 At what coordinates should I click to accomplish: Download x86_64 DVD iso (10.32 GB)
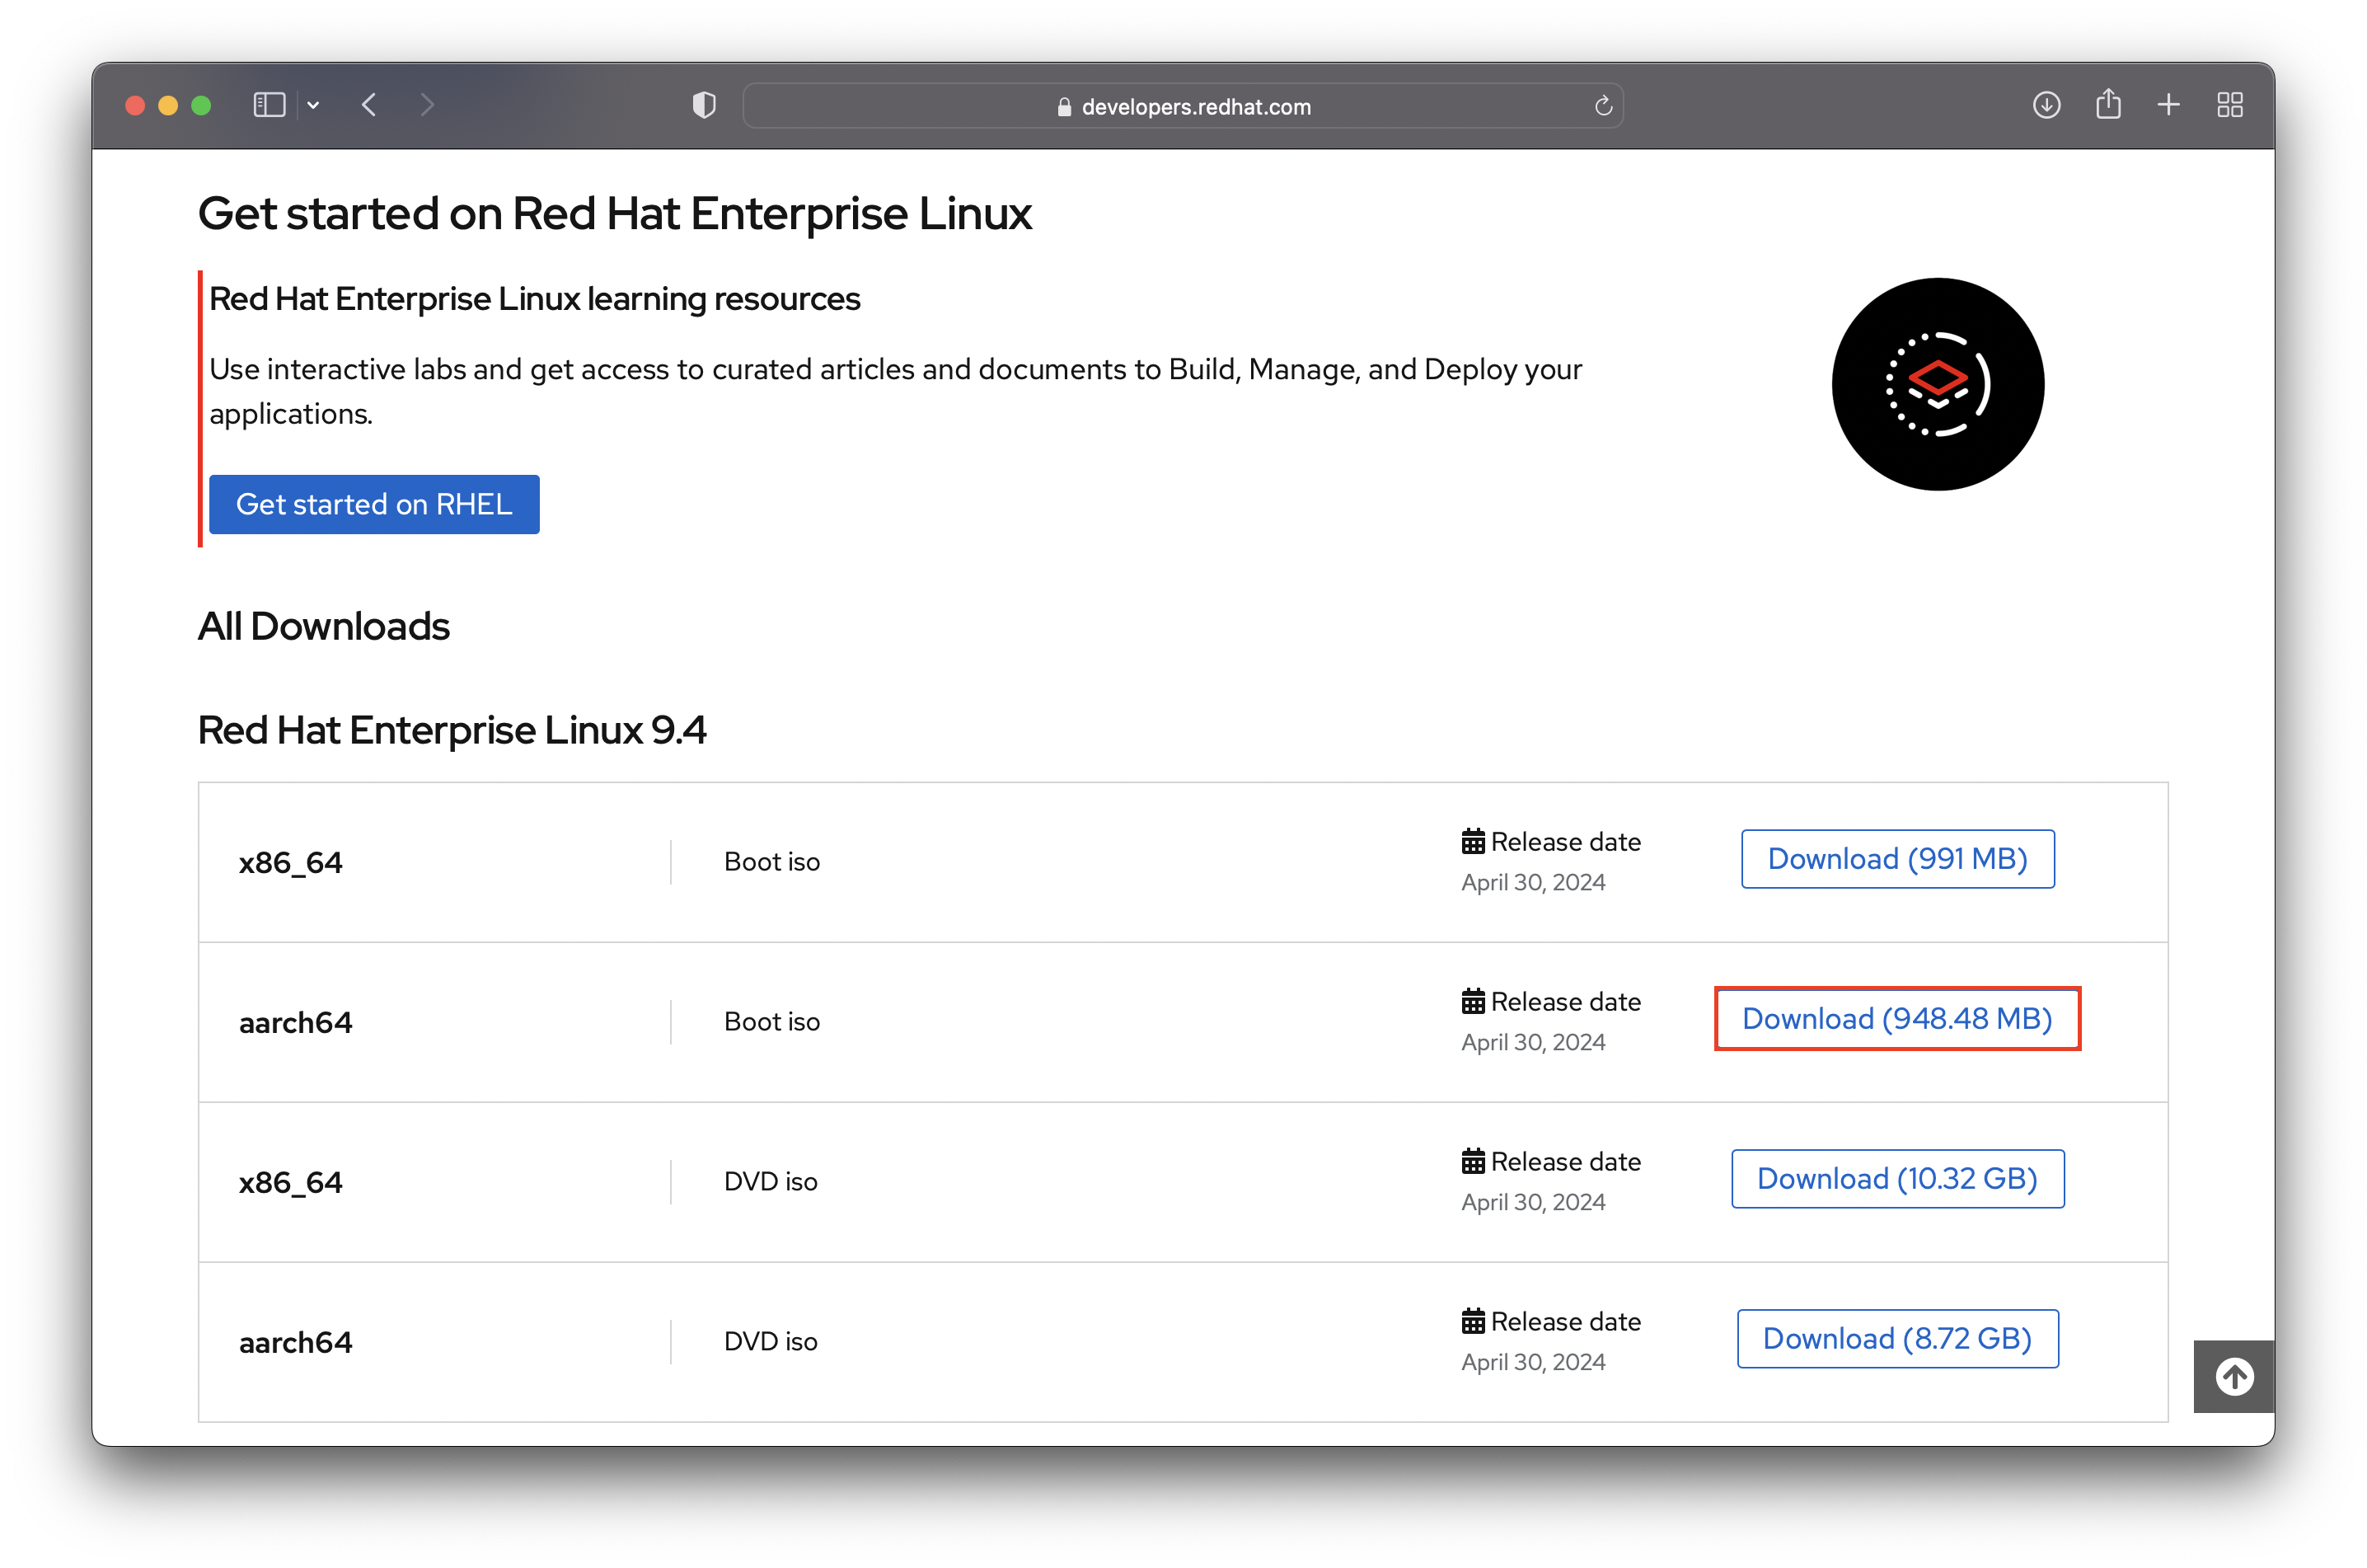coord(1896,1179)
